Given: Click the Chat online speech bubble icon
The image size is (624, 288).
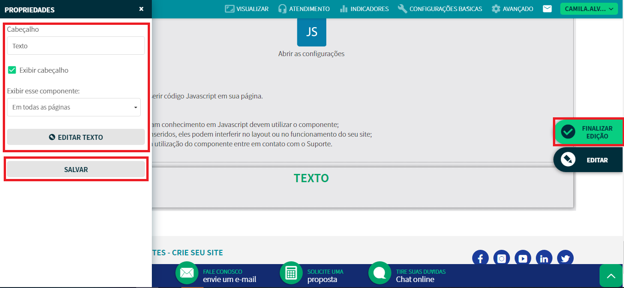Looking at the screenshot, I should (379, 273).
